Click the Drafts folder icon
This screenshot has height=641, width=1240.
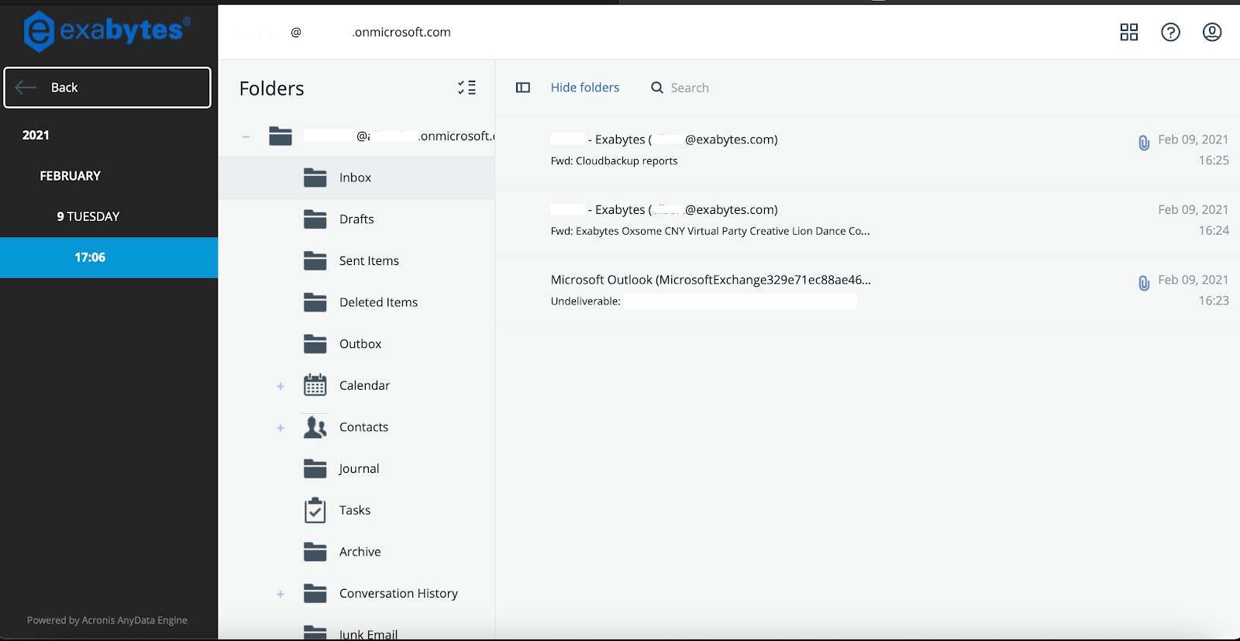(315, 219)
